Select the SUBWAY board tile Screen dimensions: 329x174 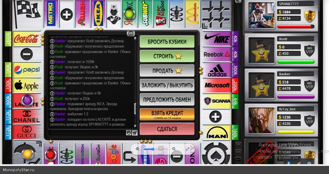click(145, 14)
